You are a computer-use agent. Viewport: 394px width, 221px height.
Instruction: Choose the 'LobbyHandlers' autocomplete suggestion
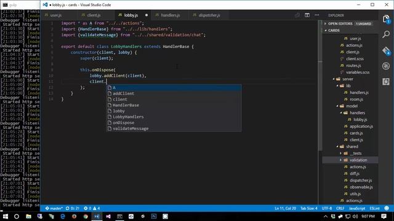(x=174, y=117)
